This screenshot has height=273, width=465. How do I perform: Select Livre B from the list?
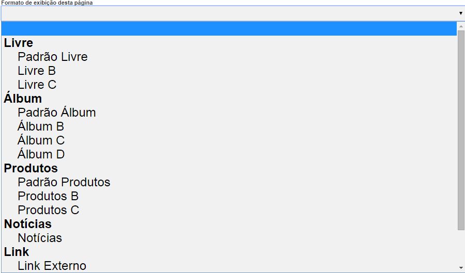point(37,71)
